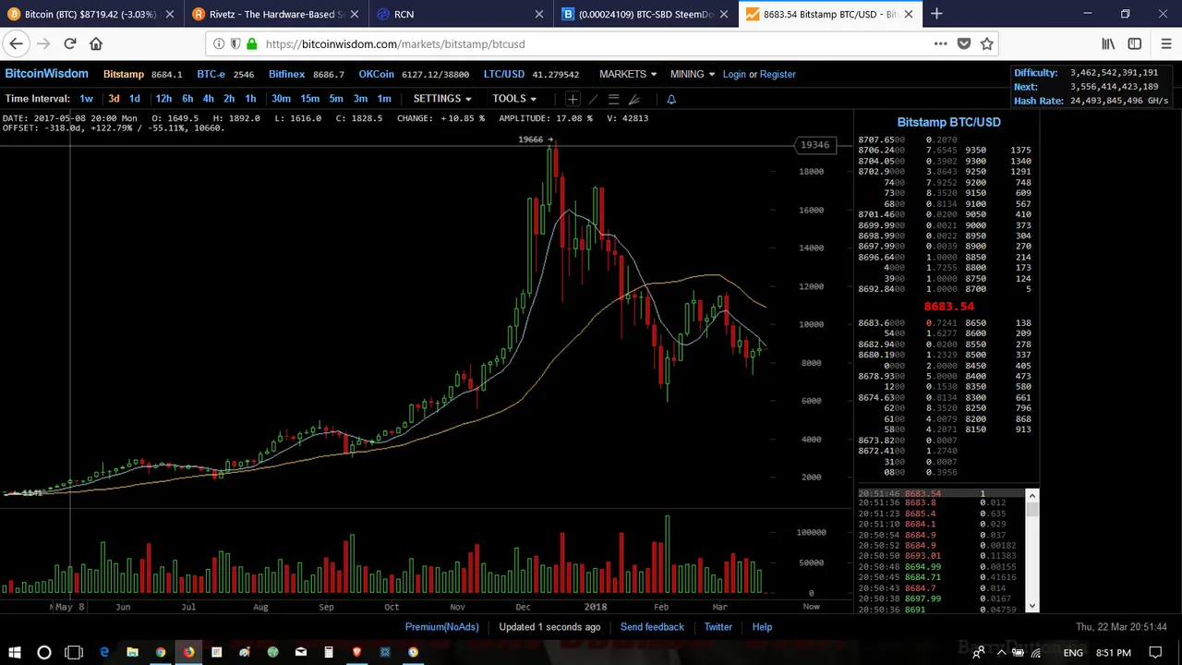Click BitcoinWisdom logo

tap(46, 74)
